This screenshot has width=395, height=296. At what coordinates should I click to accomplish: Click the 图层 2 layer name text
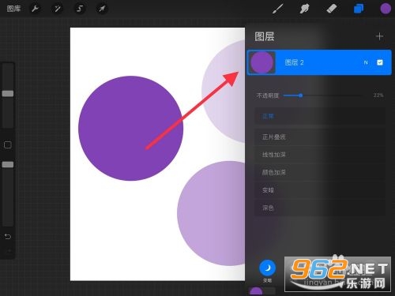(294, 62)
